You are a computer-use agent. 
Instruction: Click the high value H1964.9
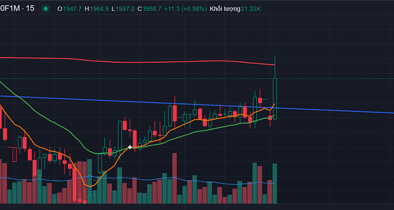(97, 9)
